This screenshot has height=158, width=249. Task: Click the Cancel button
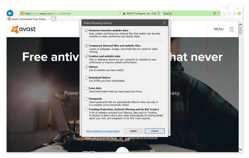point(155,131)
